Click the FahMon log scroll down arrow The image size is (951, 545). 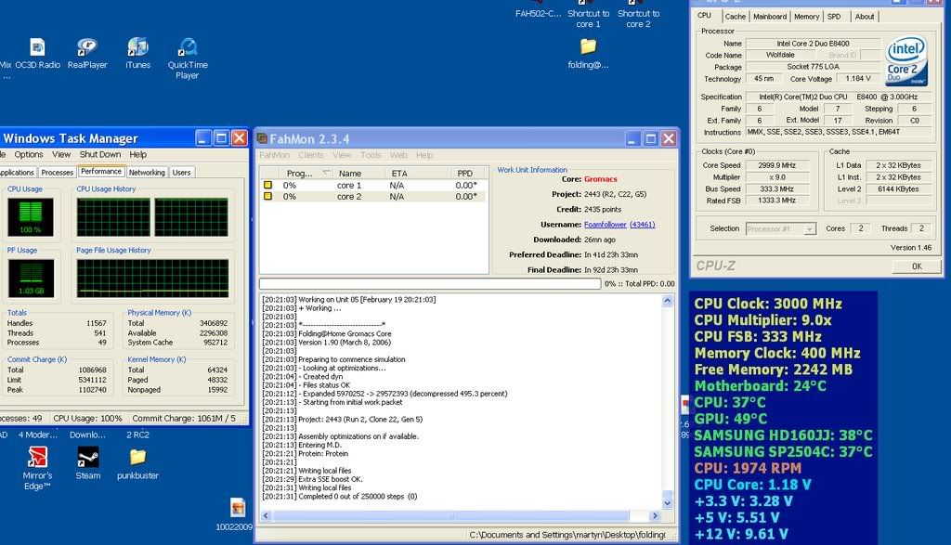(x=667, y=503)
